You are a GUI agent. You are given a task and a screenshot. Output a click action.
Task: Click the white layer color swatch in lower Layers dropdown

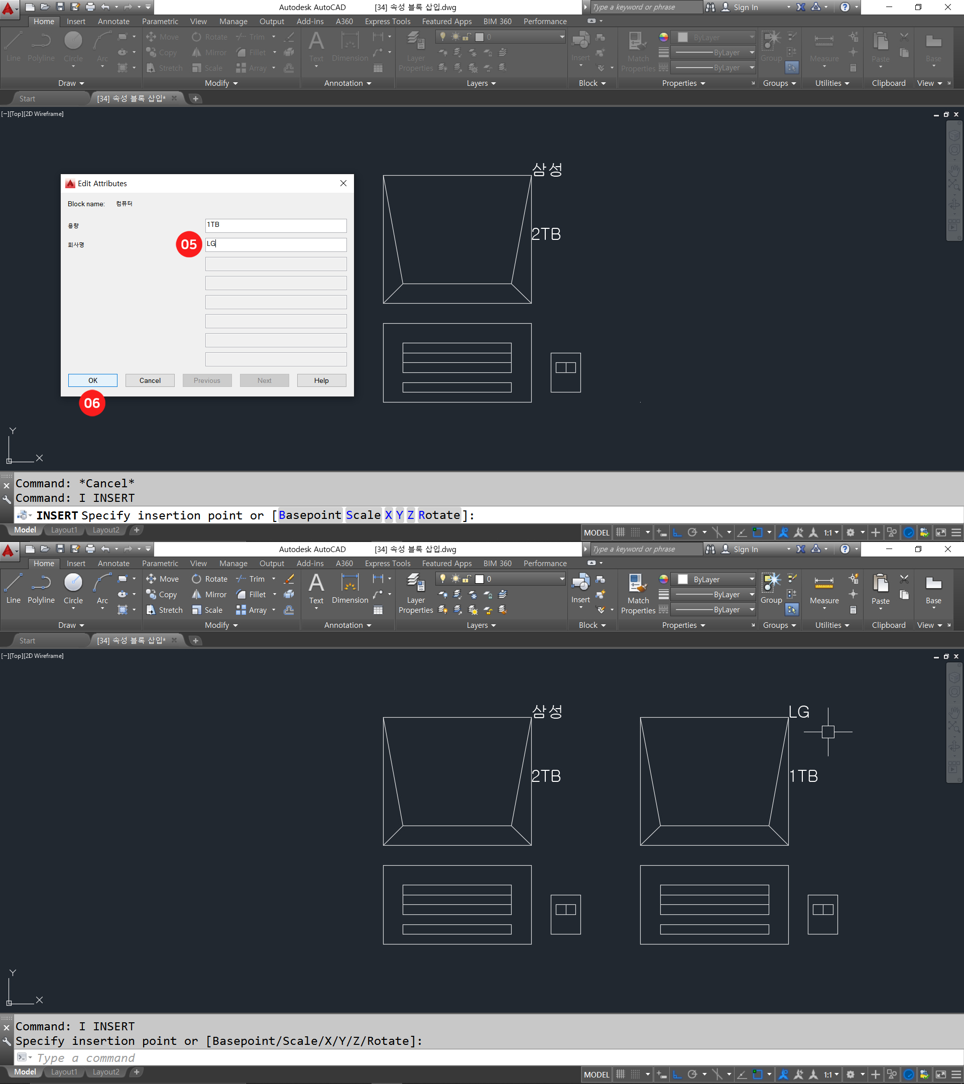point(479,579)
